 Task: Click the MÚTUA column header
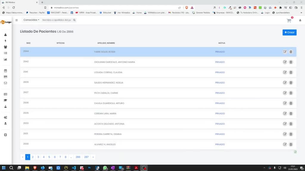222,43
